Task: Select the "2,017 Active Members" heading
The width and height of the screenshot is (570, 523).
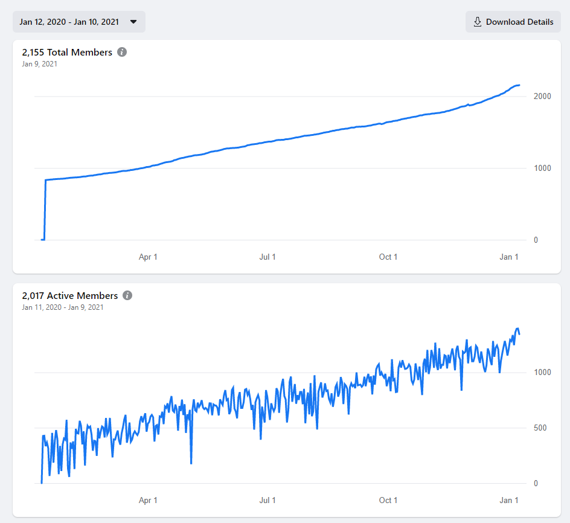Action: [x=70, y=296]
